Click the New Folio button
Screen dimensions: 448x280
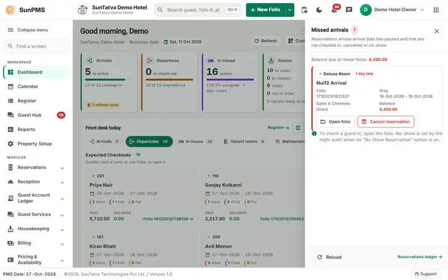pyautogui.click(x=266, y=10)
